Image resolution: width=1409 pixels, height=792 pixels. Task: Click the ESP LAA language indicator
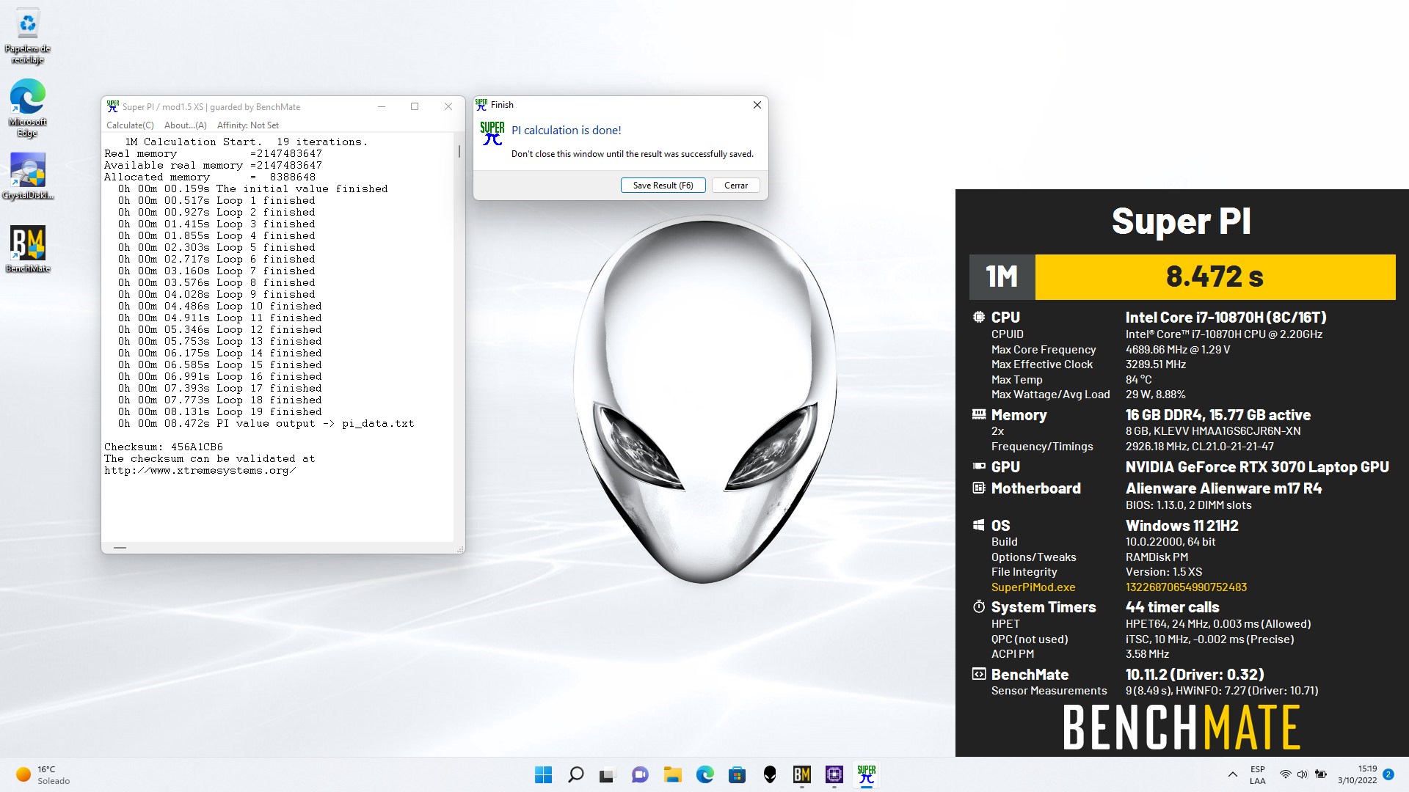[1258, 774]
